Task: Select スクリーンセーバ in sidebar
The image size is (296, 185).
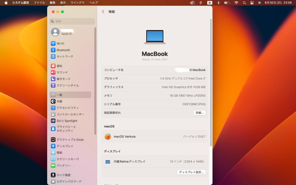Action: pyautogui.click(x=70, y=159)
